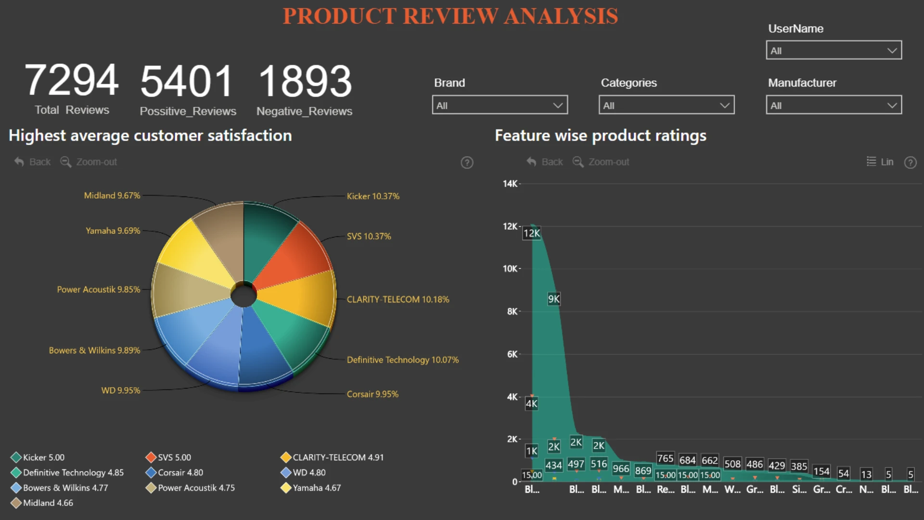Screen dimensions: 924x520
Task: Open the Categories filter dropdown
Action: tap(667, 105)
